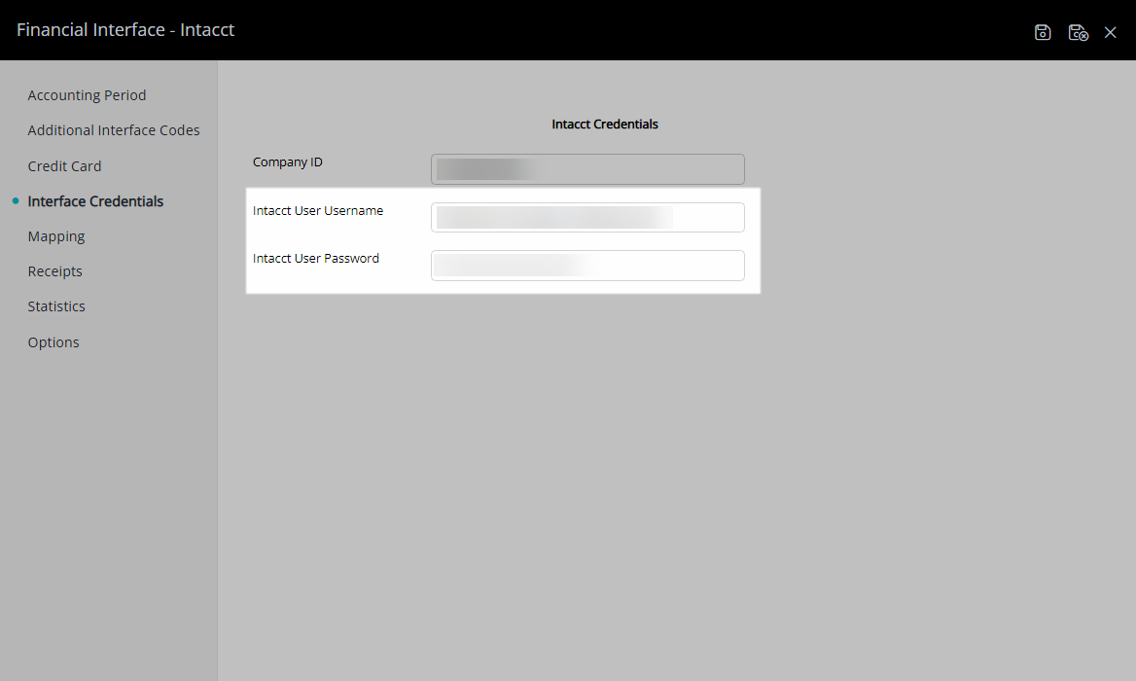The image size is (1136, 681).
Task: Switch to the Receipts section
Action: [55, 271]
